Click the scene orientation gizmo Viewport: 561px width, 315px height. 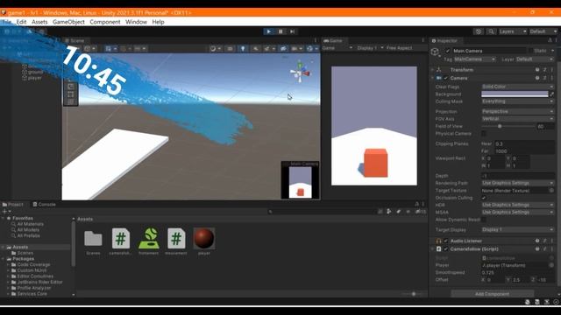(300, 73)
